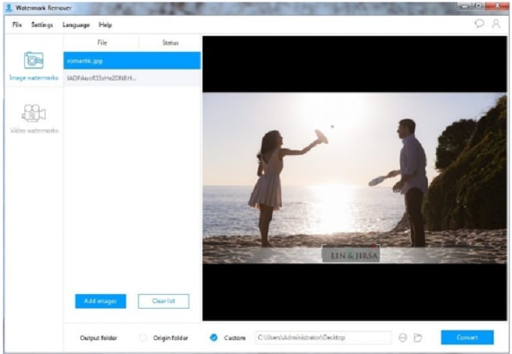The image size is (512, 354).
Task: Open the Settings menu
Action: tap(42, 25)
